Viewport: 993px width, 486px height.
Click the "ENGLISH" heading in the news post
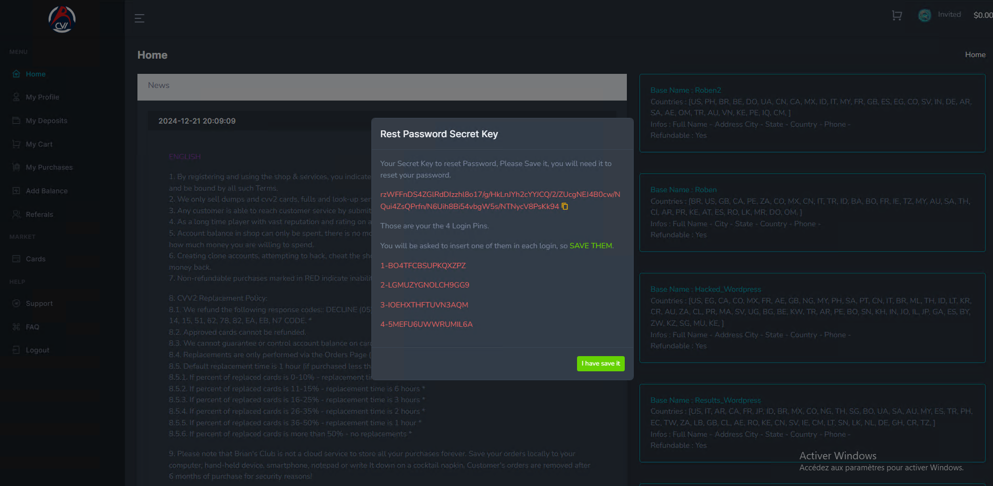point(185,157)
